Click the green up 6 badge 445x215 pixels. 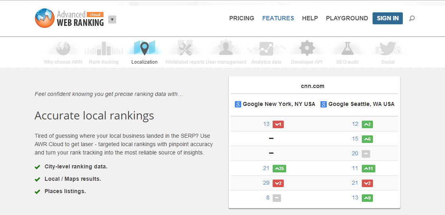coord(367,139)
